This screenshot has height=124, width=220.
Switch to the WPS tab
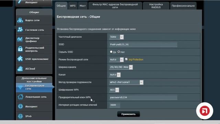(x=73, y=6)
